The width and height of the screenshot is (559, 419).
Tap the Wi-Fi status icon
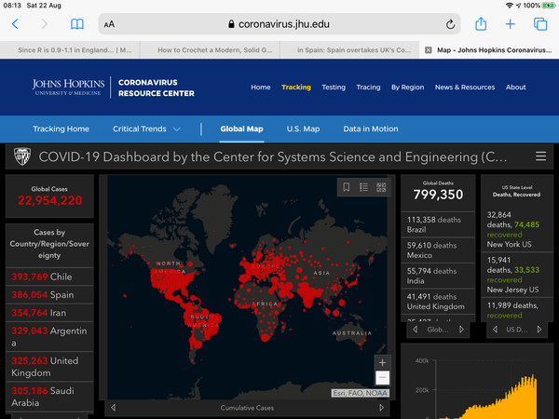[510, 6]
